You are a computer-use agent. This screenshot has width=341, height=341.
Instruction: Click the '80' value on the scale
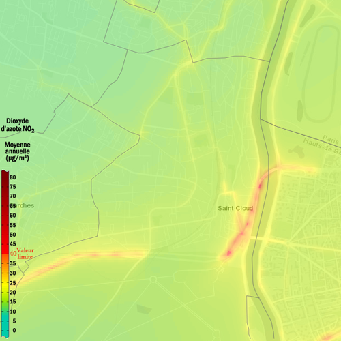pos(13,177)
